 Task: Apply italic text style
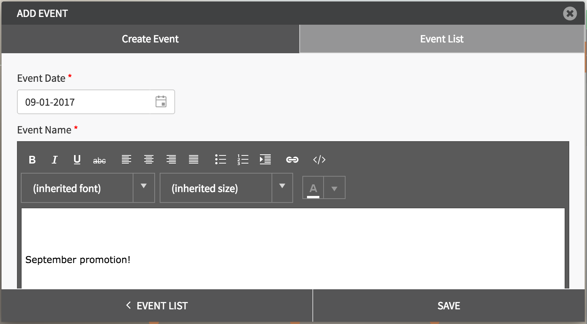point(54,160)
